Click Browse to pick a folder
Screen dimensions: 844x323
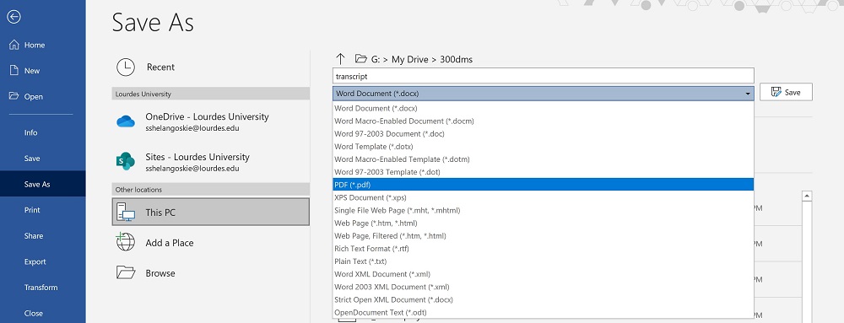[x=211, y=273]
